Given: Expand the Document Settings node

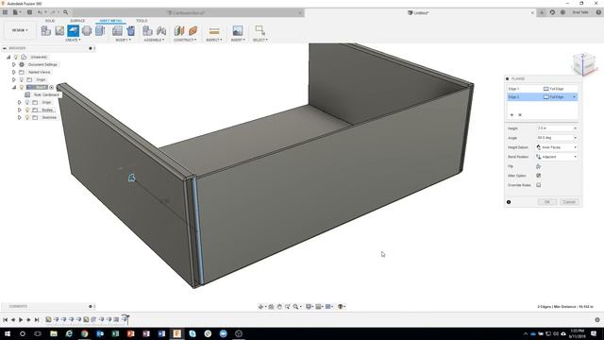Looking at the screenshot, I should tap(14, 64).
